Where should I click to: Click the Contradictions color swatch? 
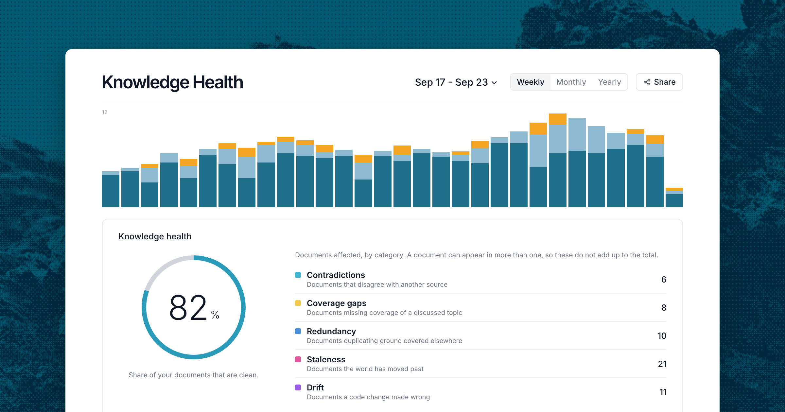[298, 275]
